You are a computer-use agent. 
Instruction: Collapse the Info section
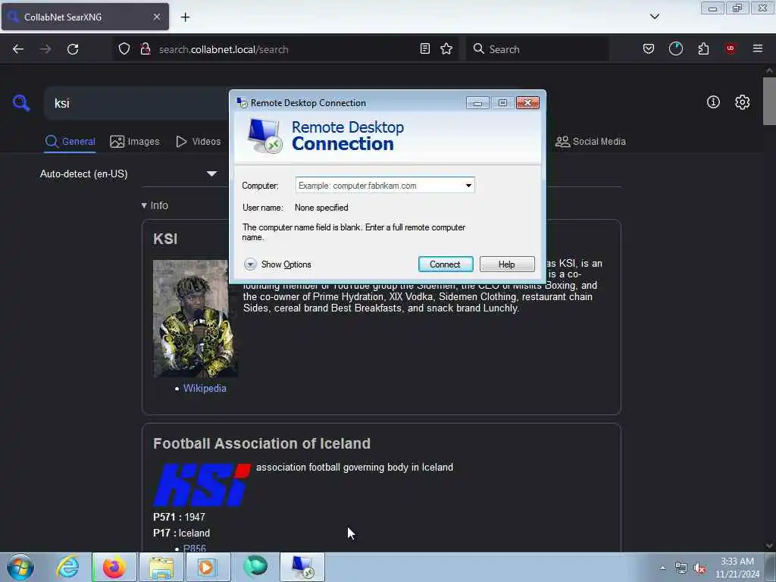pos(155,205)
